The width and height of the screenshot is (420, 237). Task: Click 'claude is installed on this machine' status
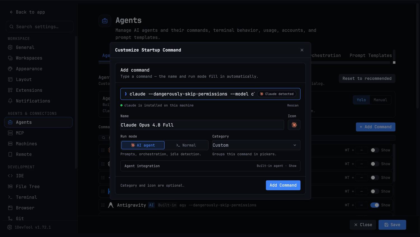coord(159,105)
